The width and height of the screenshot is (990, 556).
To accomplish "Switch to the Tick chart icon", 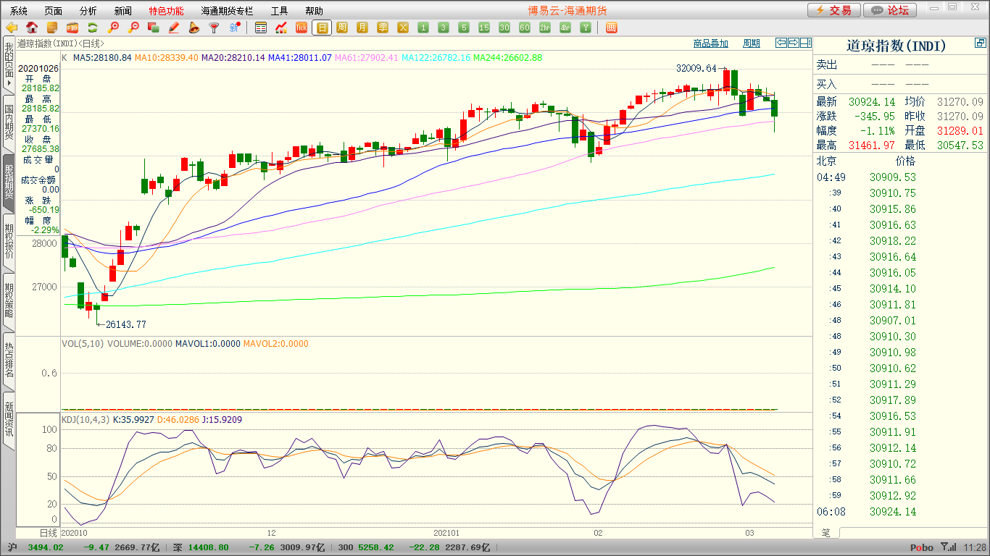I will tap(301, 28).
